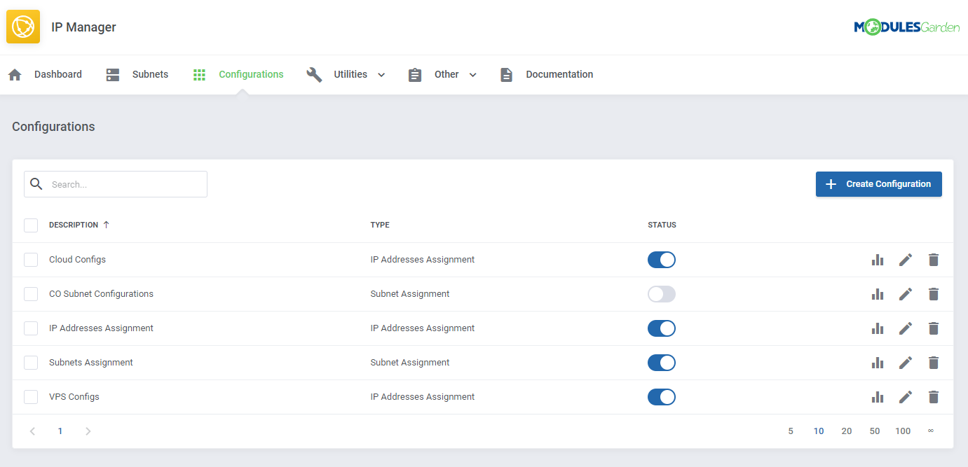Viewport: 968px width, 467px height.
Task: Click the search magnifier icon
Action: (x=36, y=183)
